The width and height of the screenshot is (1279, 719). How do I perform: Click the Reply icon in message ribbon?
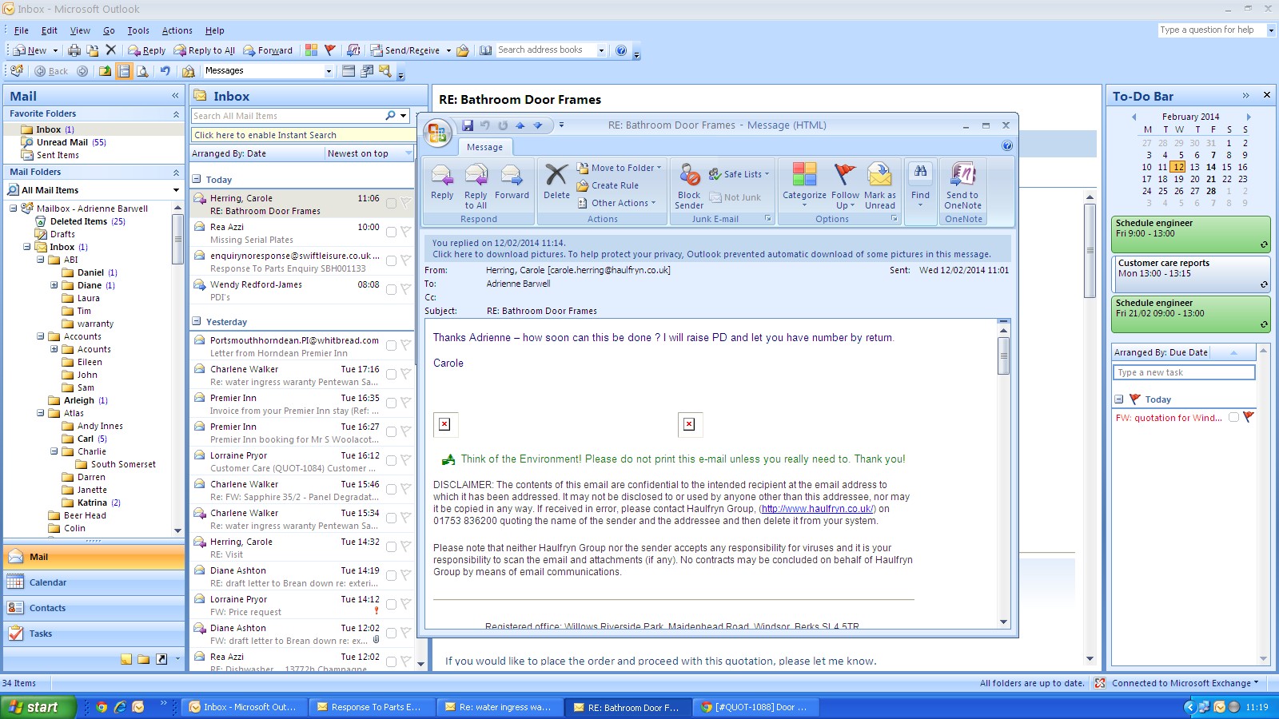[x=442, y=182]
